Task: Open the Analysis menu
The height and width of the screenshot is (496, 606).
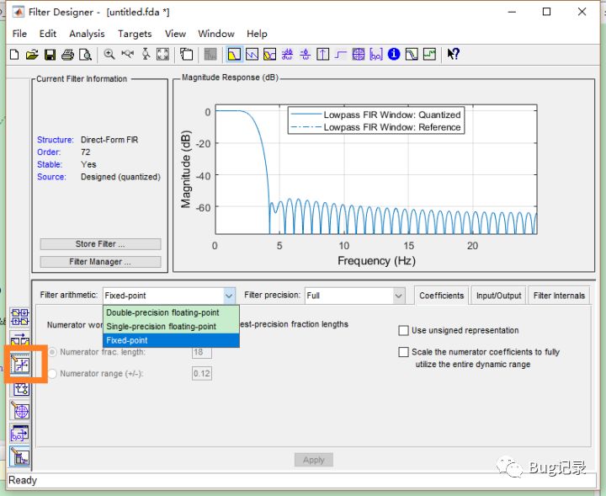Action: point(87,34)
